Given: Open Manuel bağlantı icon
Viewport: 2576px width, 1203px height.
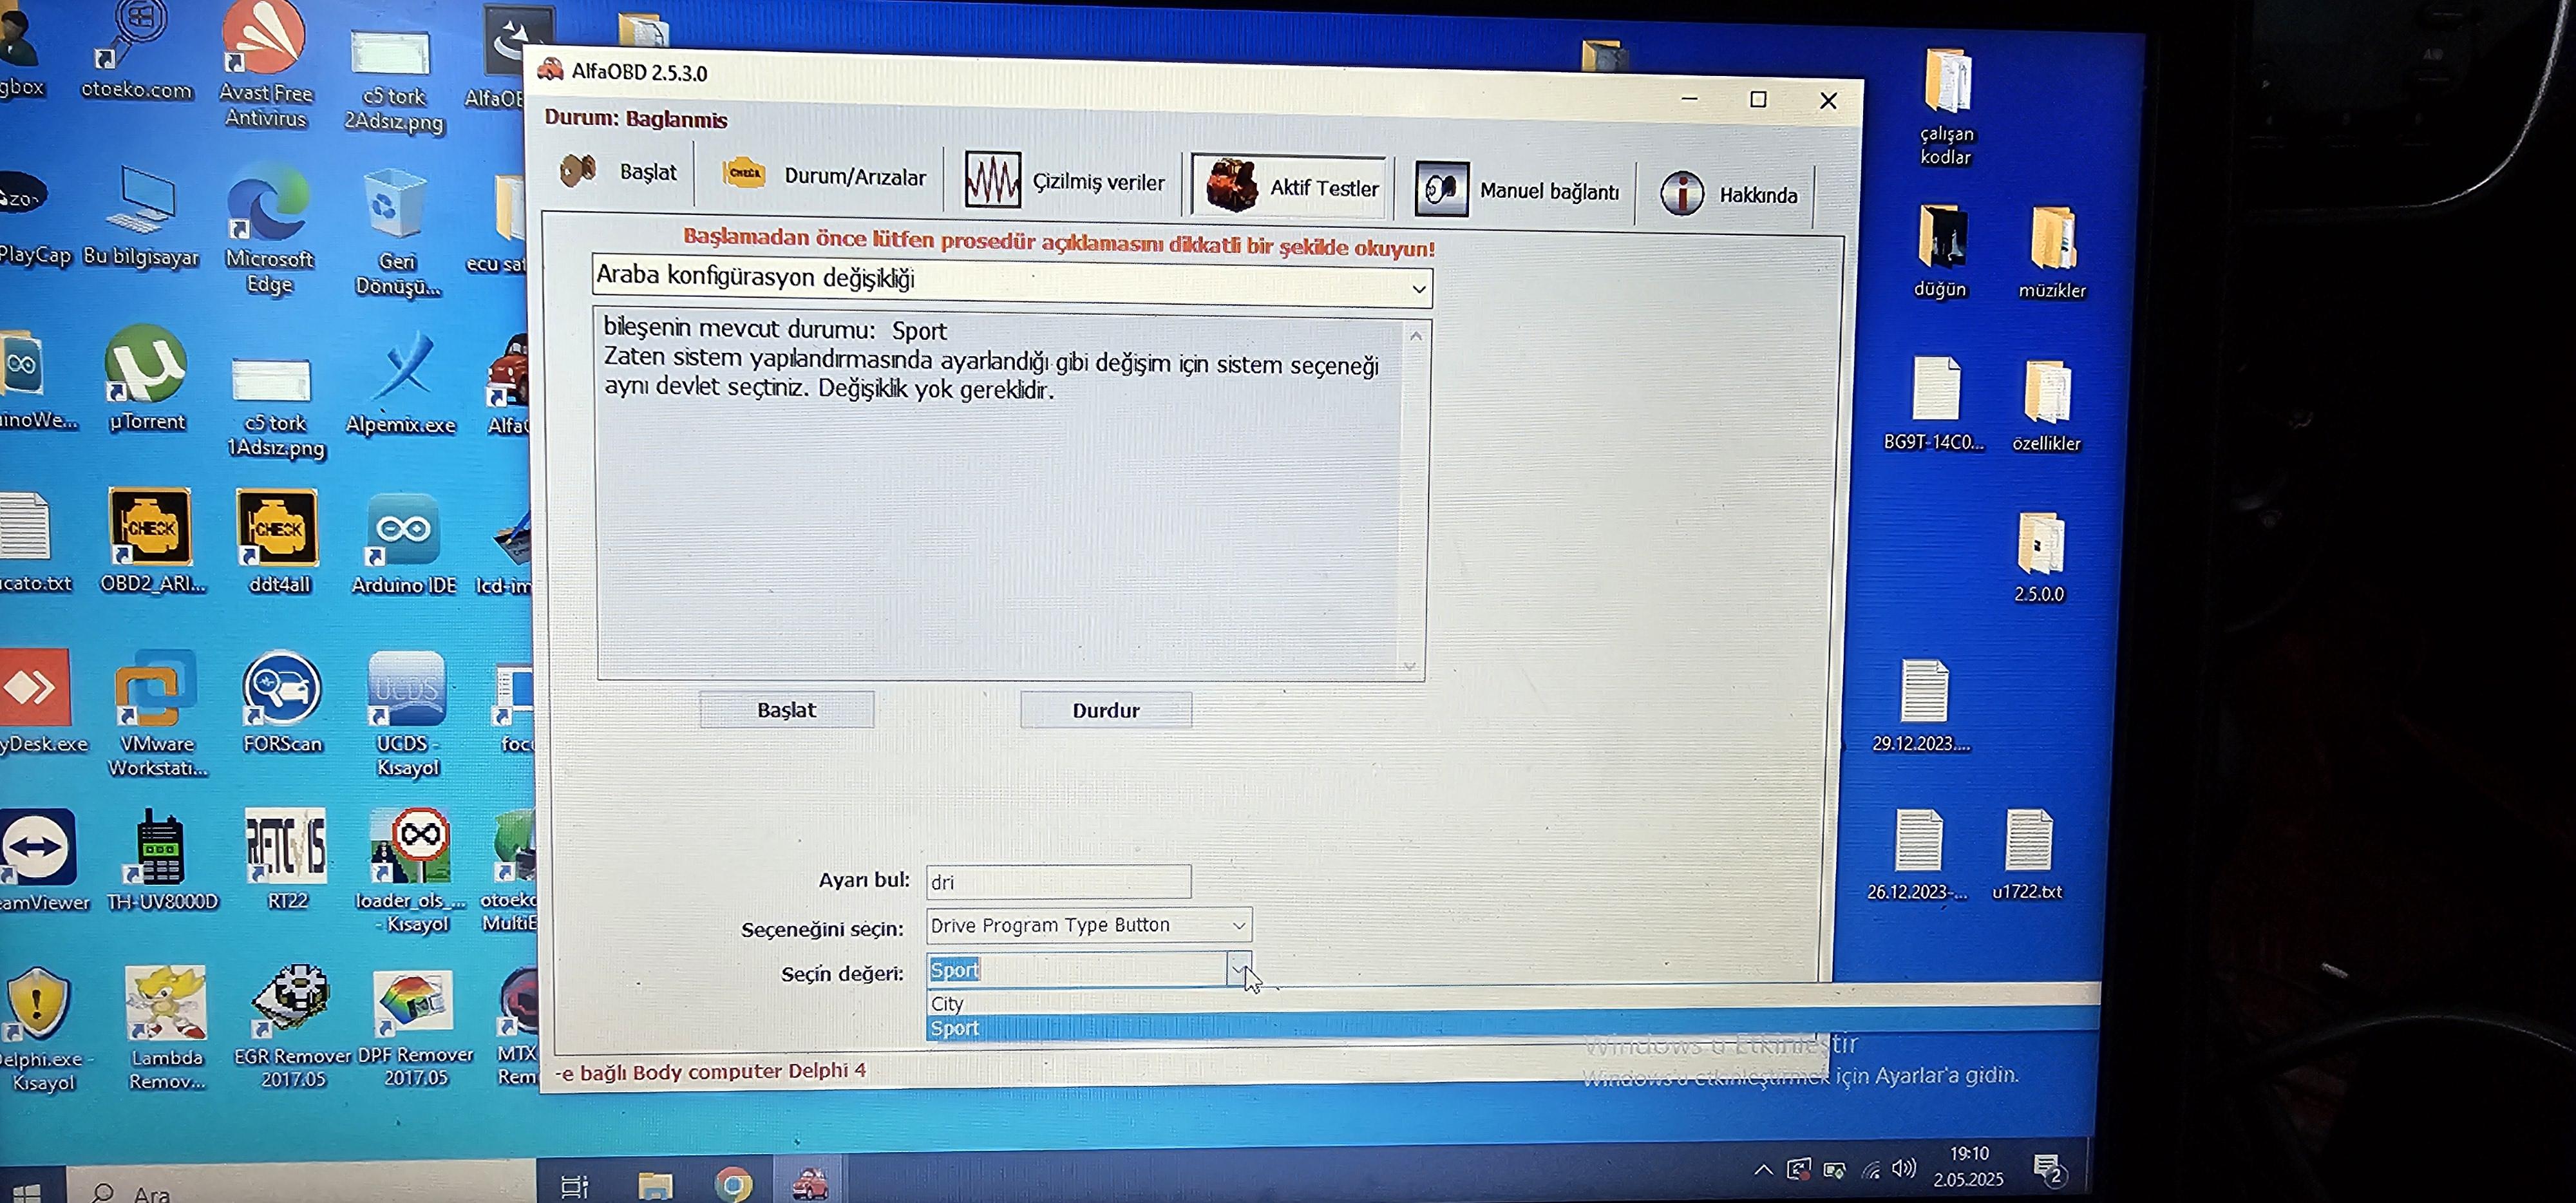Looking at the screenshot, I should pyautogui.click(x=1440, y=189).
